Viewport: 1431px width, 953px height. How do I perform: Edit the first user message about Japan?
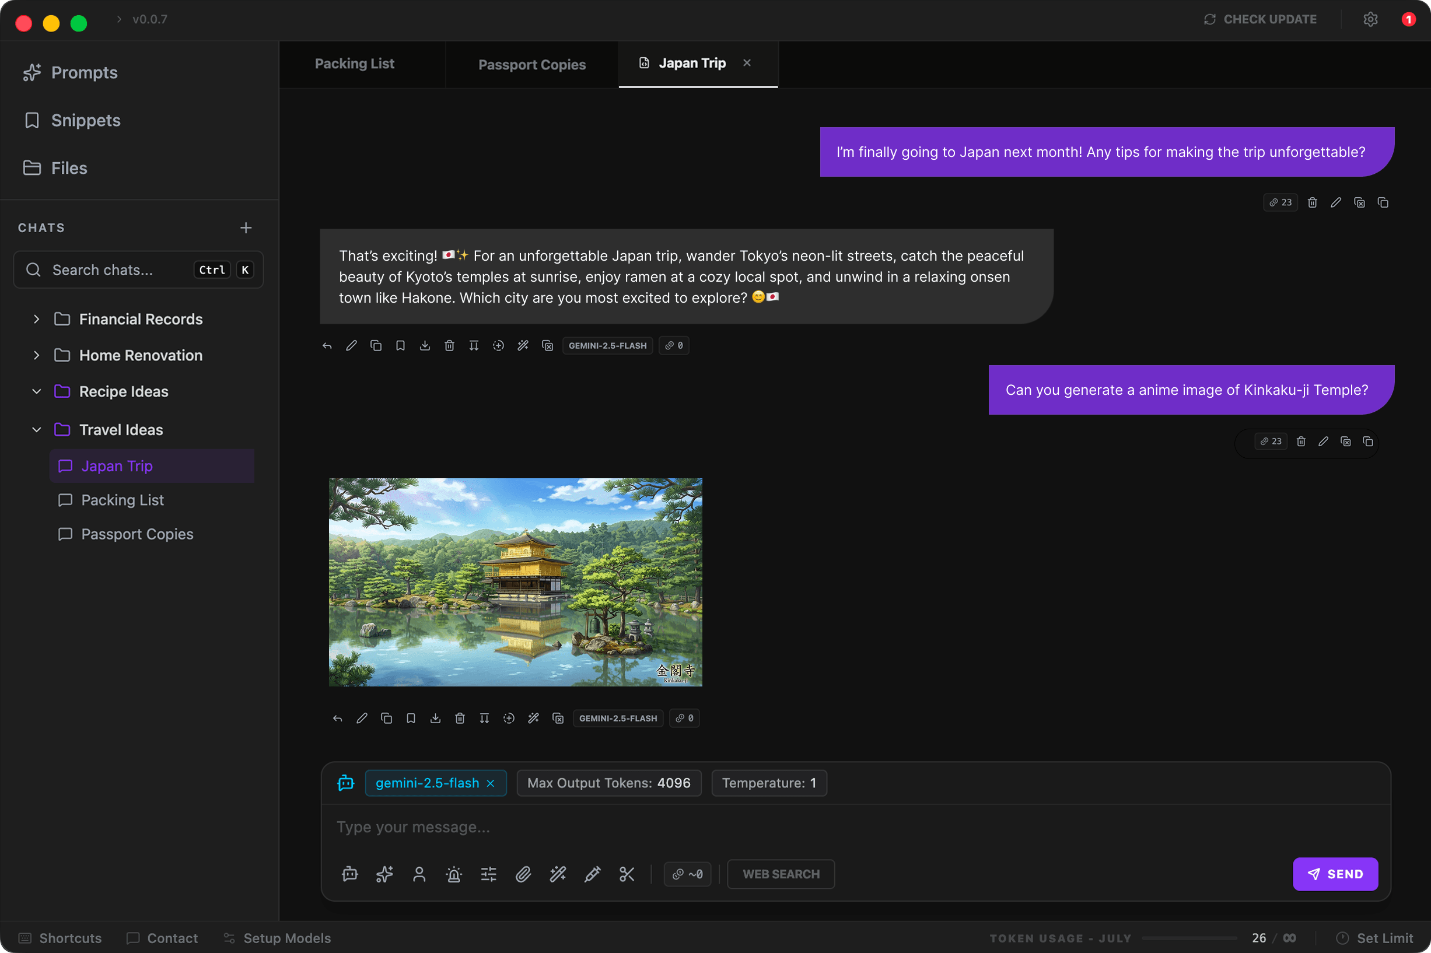[x=1335, y=202]
